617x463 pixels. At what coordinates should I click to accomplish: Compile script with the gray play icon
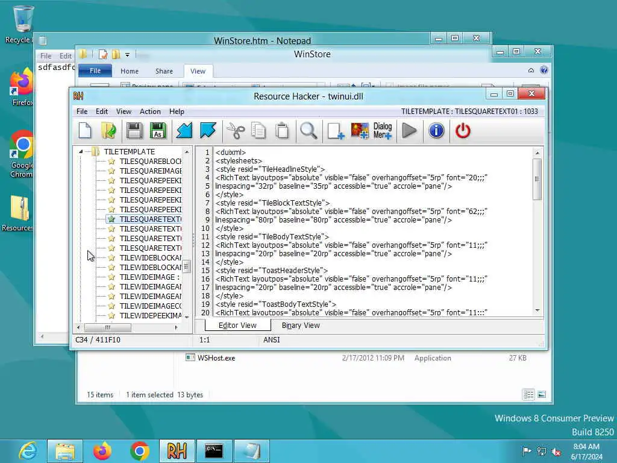(409, 131)
